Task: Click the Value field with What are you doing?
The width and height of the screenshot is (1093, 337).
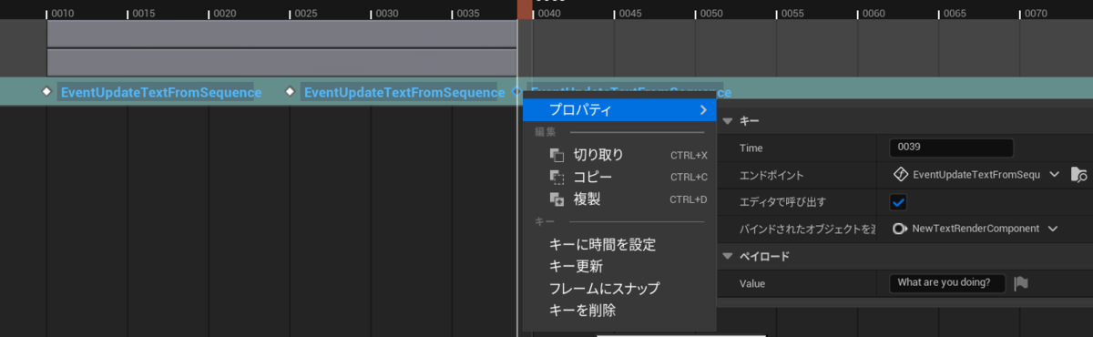Action: [947, 282]
